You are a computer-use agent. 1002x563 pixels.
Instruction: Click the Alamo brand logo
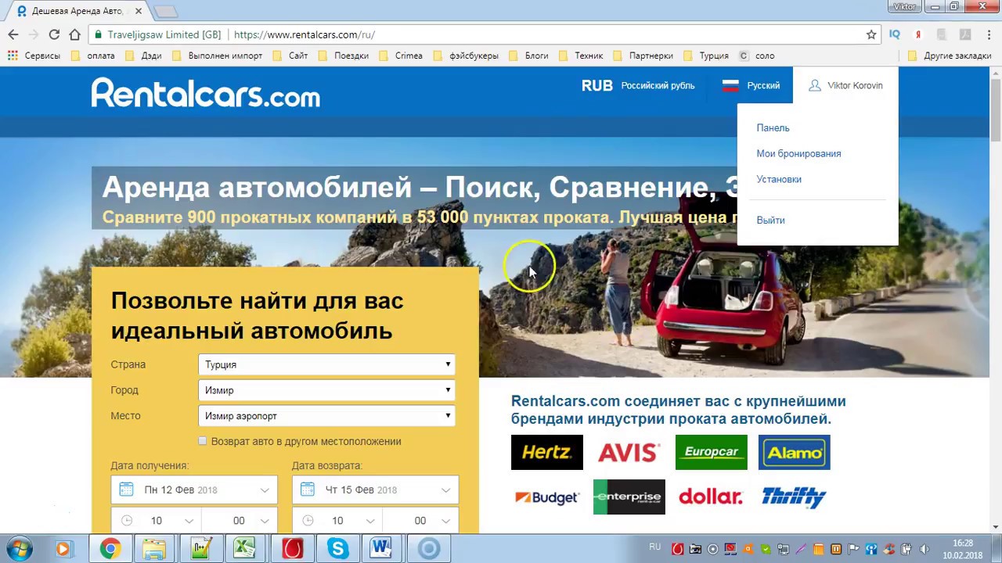794,452
